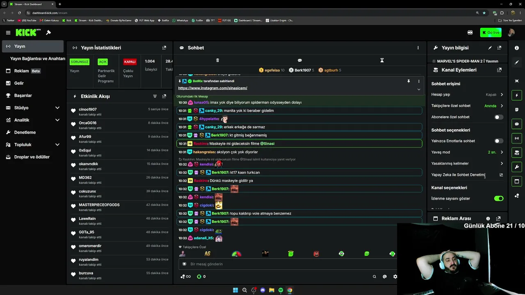
Task: Click the speech bubble icon in chat toolbar
Action: [x=300, y=60]
